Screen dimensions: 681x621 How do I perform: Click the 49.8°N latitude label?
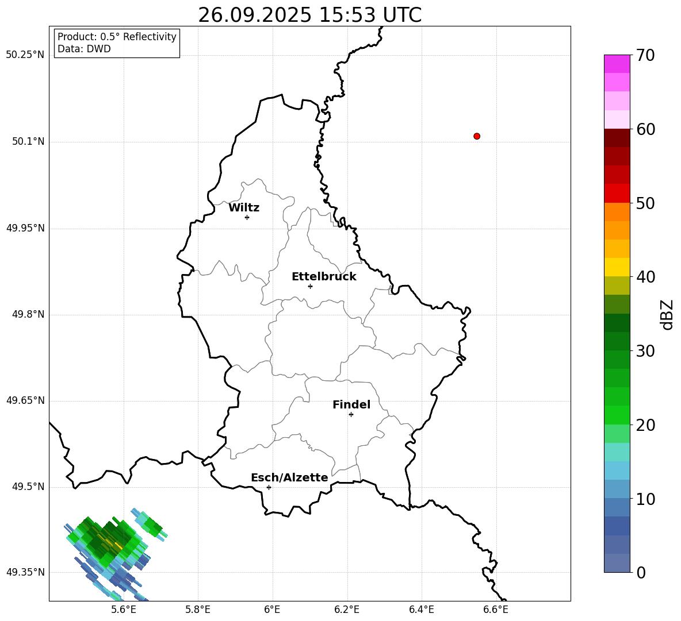(28, 314)
